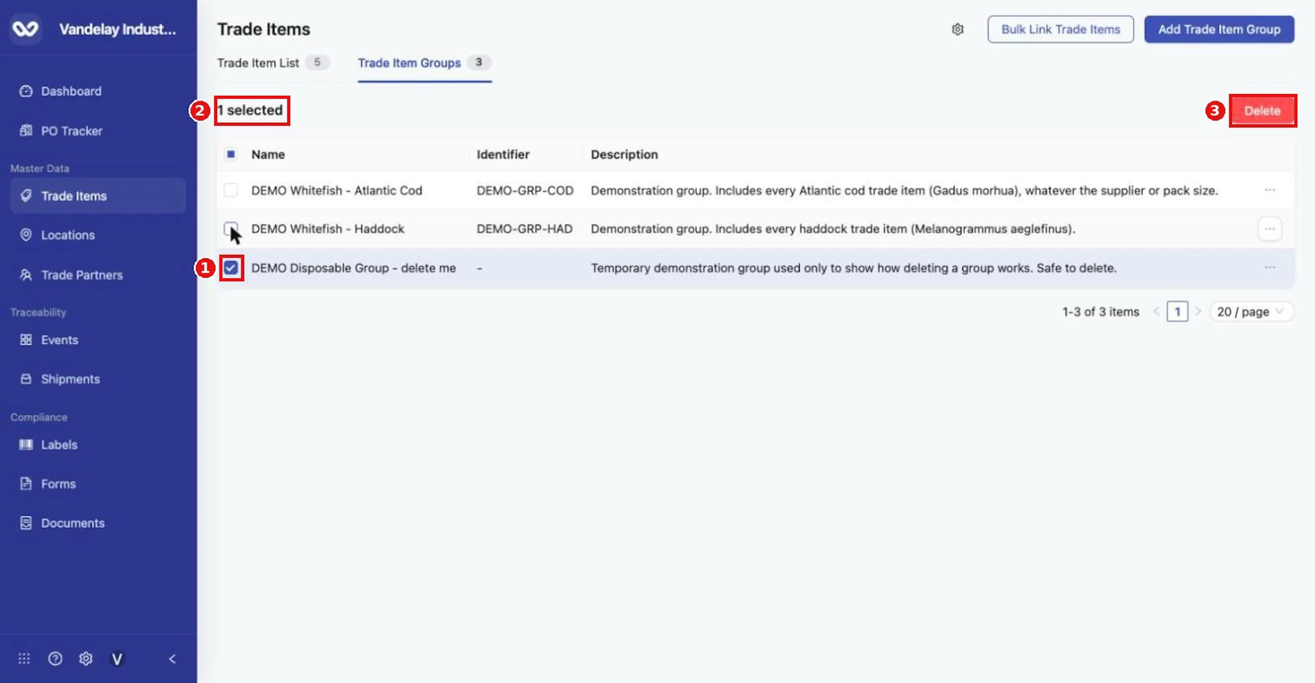
Task: Click the DEMO-GRP-HAD identifier cell
Action: pos(524,229)
